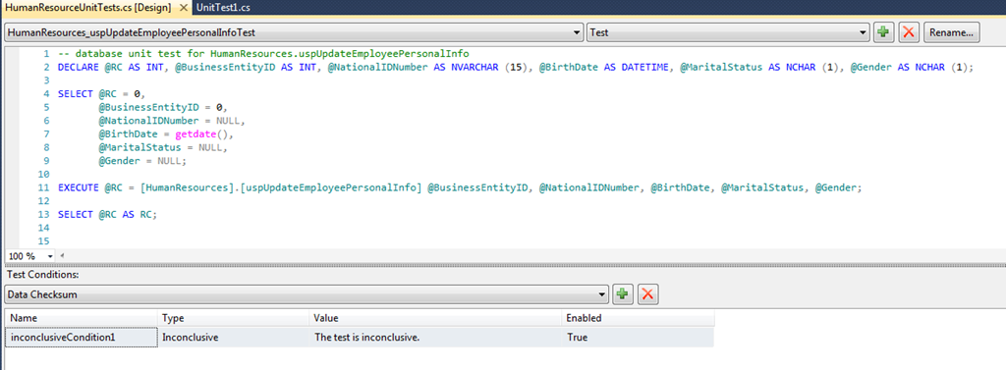Select the inconclusiveCondition1 row name
Viewport: 1006px width, 370px height.
pyautogui.click(x=81, y=337)
